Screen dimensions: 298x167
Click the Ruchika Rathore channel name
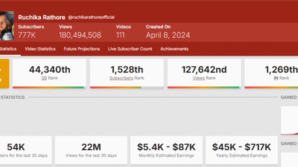pos(42,17)
